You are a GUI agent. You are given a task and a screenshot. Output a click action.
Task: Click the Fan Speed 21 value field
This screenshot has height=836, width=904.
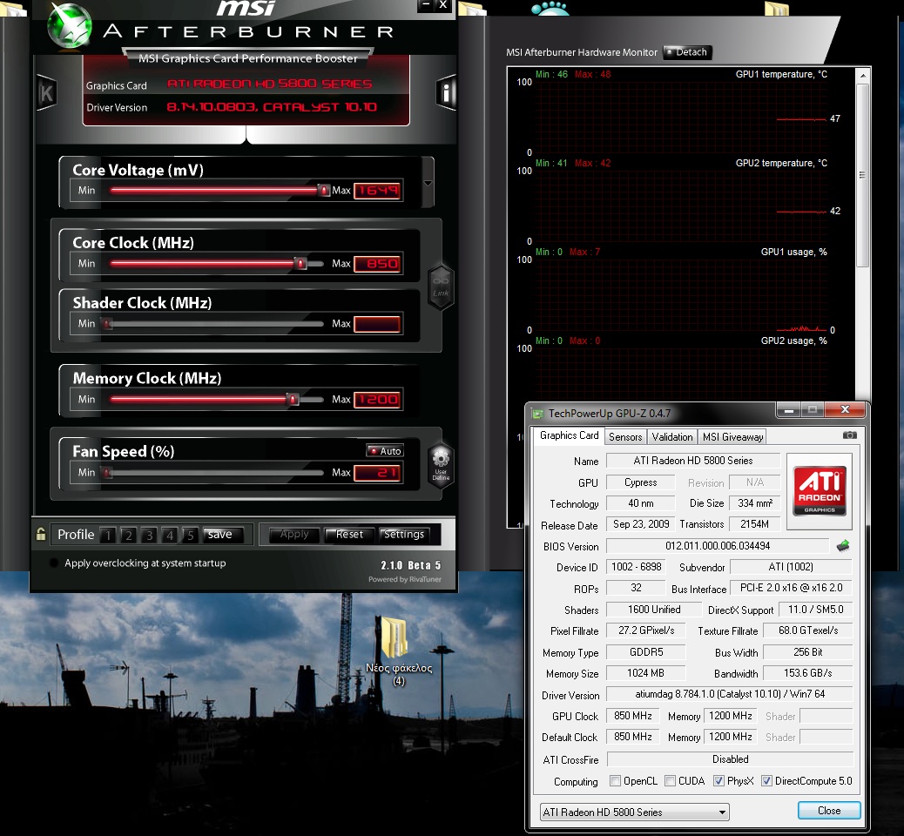[x=377, y=473]
